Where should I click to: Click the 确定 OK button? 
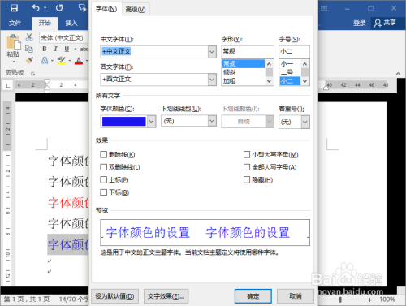[253, 296]
